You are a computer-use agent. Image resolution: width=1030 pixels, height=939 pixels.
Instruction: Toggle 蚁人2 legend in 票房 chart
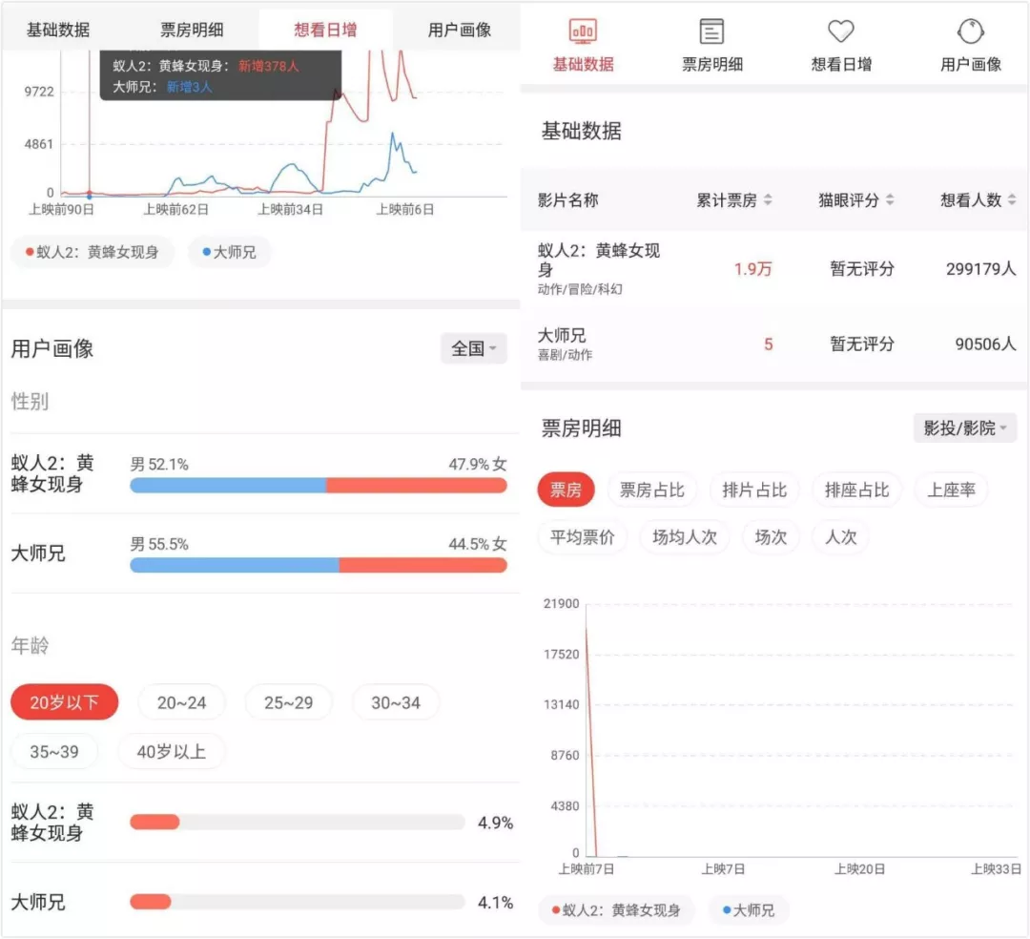coord(615,910)
